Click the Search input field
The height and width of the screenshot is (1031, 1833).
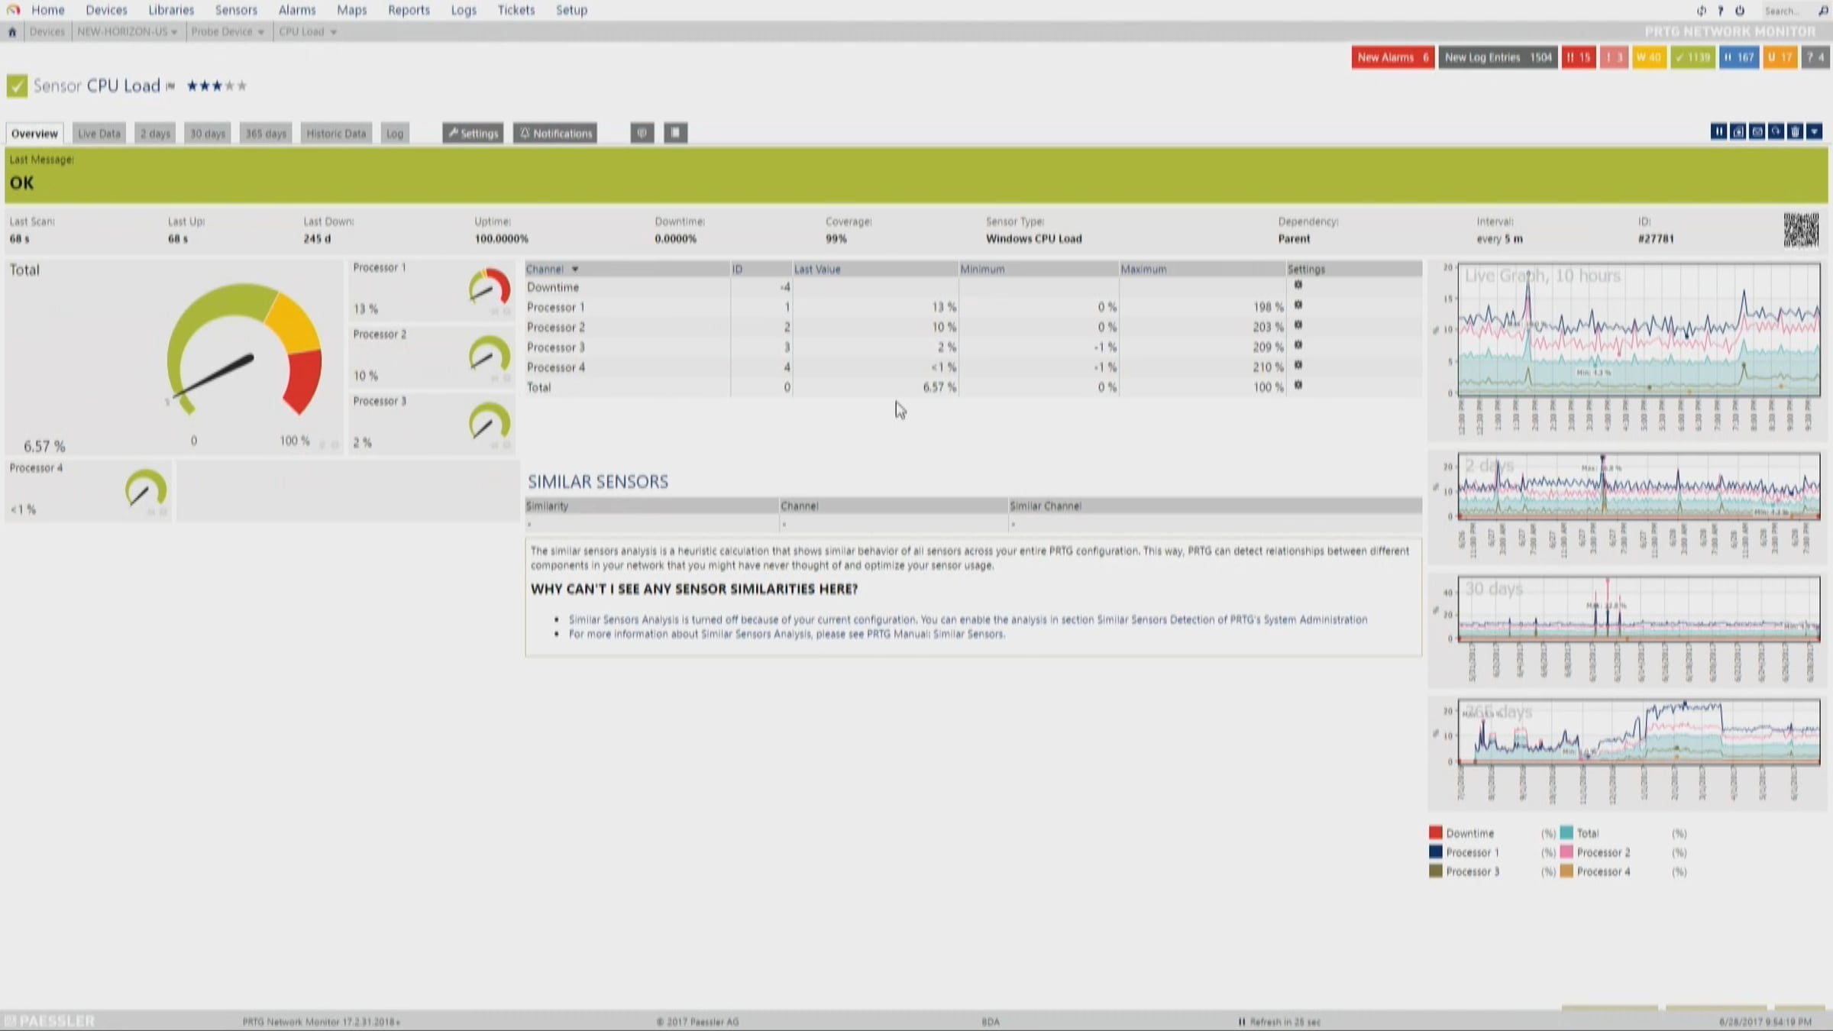[1787, 11]
